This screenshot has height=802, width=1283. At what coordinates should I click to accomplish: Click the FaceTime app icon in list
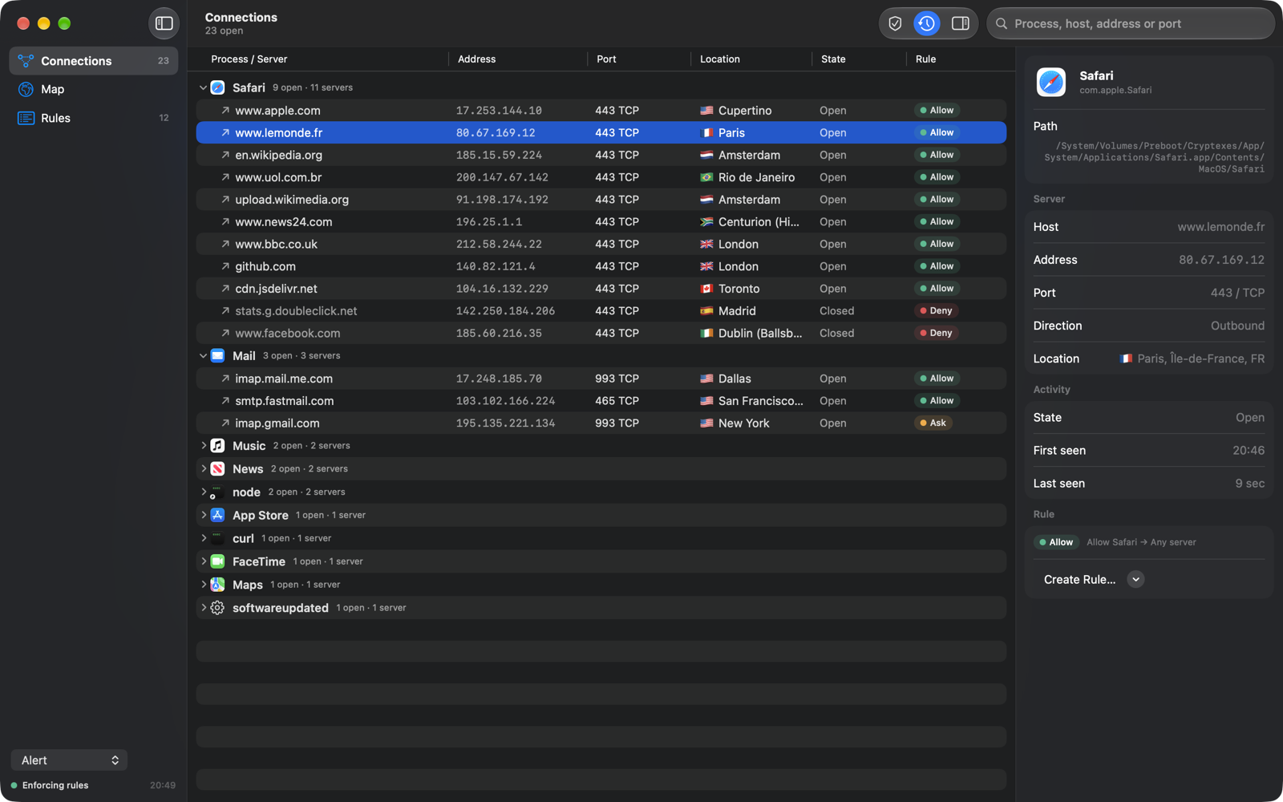(217, 561)
